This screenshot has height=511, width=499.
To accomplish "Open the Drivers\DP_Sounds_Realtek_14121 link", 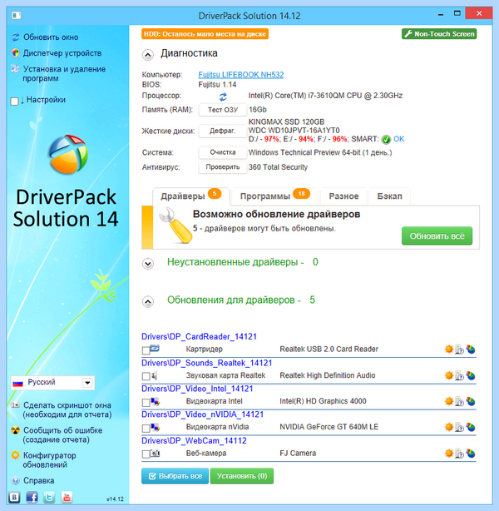I will click(207, 363).
